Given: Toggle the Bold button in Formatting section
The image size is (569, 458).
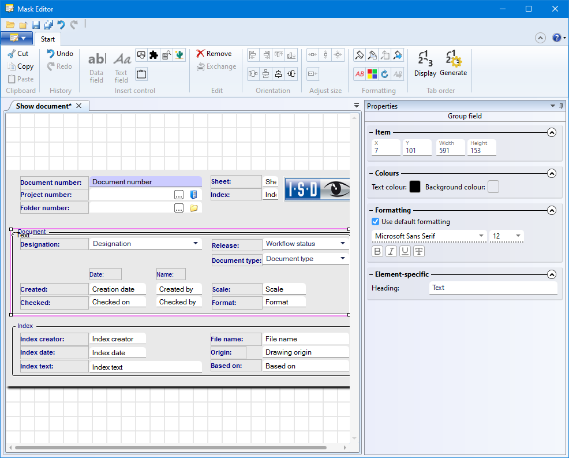Looking at the screenshot, I should 377,251.
